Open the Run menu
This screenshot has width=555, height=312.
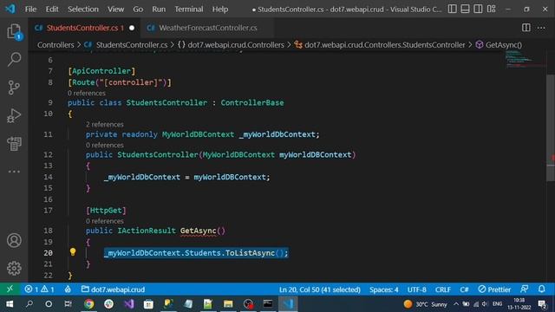coord(159,10)
